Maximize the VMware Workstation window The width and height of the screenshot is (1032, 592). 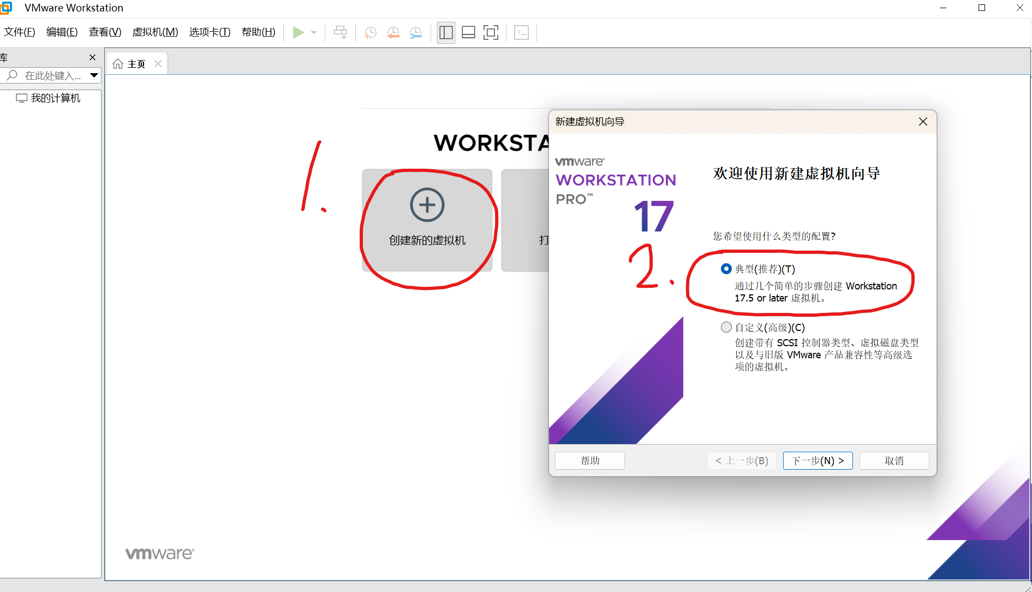point(982,8)
